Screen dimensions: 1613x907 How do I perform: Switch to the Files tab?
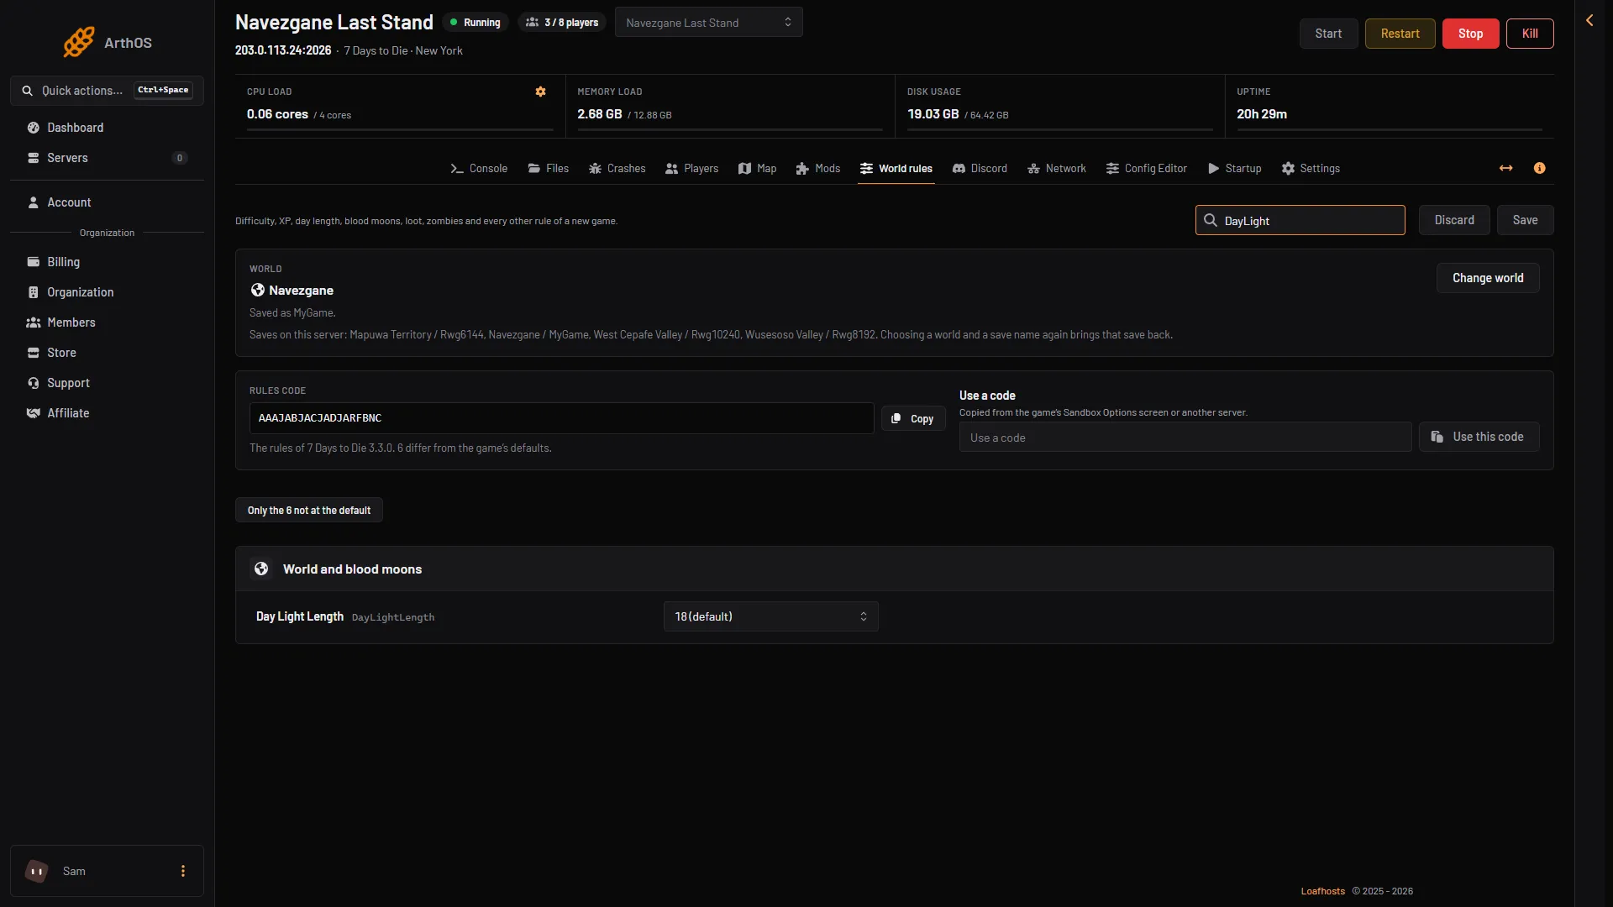tap(549, 169)
